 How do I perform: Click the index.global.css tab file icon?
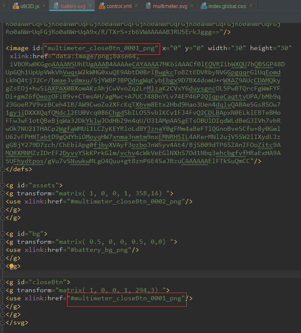tap(204, 6)
